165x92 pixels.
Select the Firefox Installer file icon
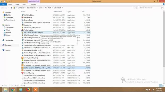(x=22, y=30)
